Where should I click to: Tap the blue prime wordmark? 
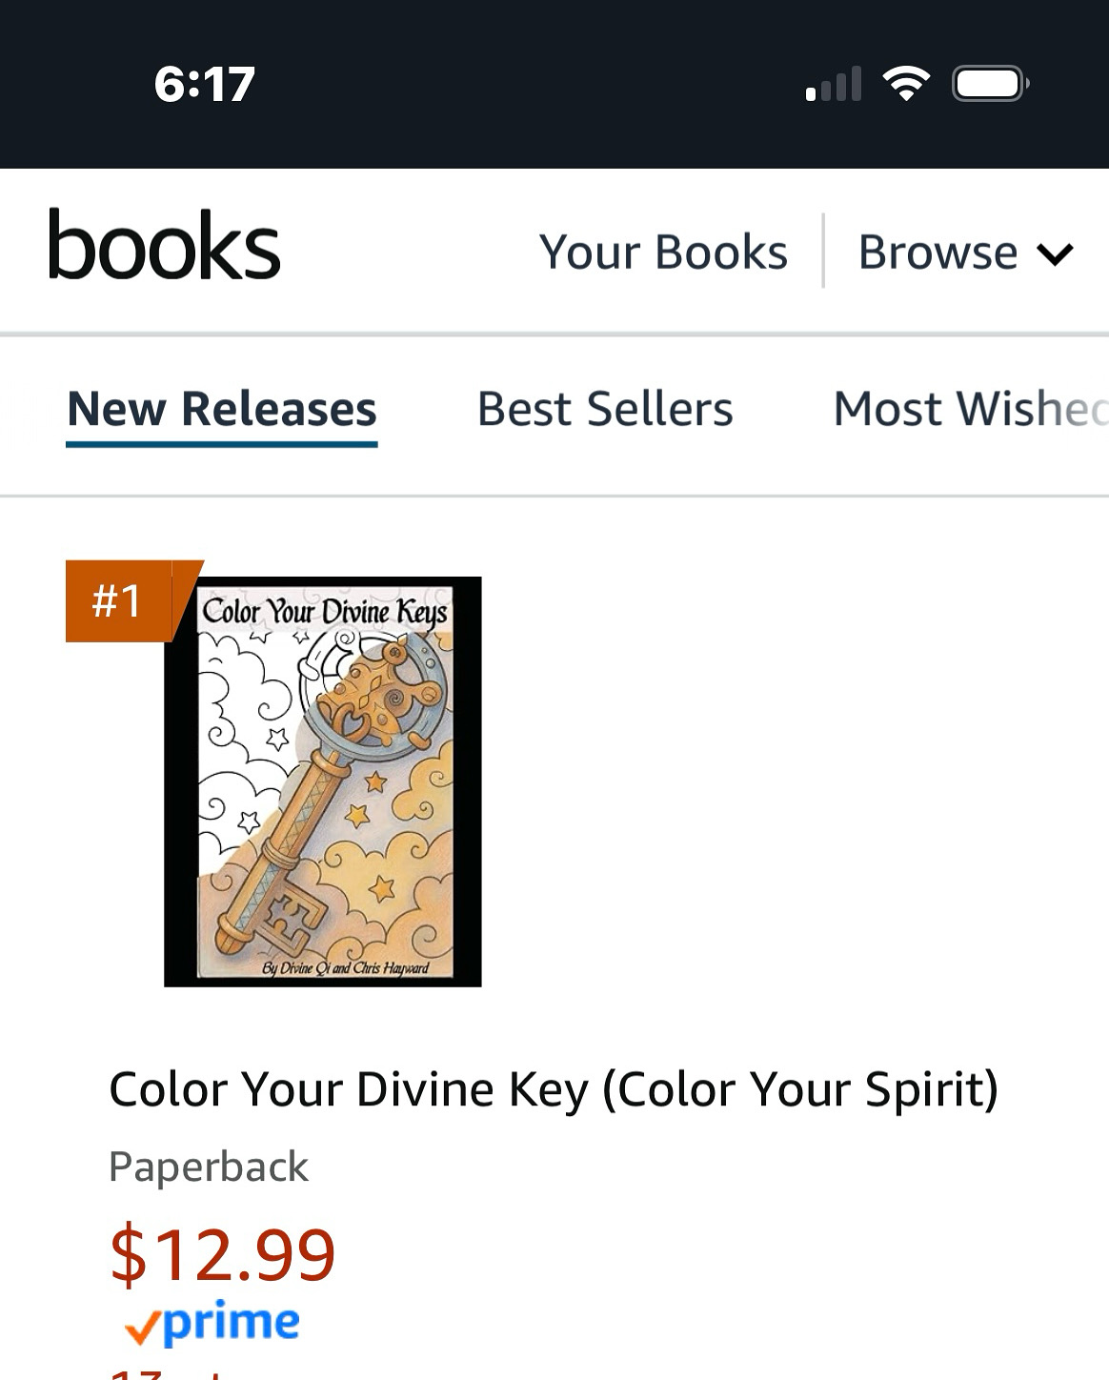click(x=232, y=1321)
